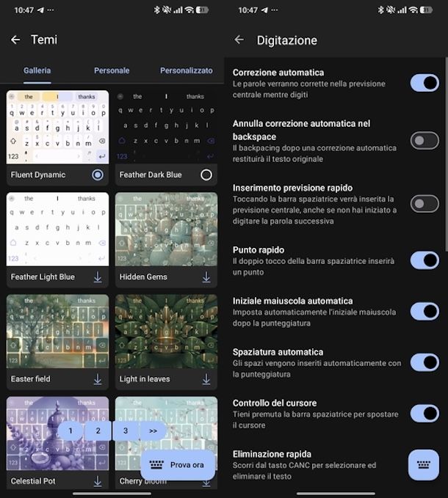This screenshot has height=498, width=448.
Task: Download the Feather Light Blue theme
Action: coord(98,277)
